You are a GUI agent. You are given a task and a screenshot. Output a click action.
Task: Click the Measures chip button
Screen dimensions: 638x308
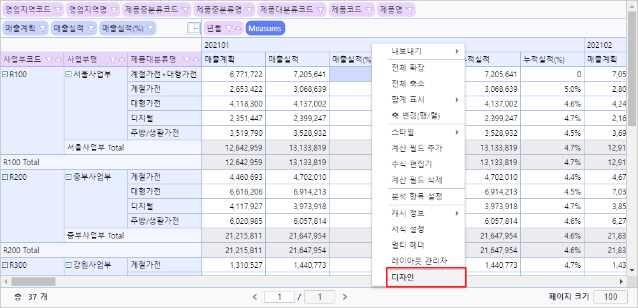[x=265, y=29]
